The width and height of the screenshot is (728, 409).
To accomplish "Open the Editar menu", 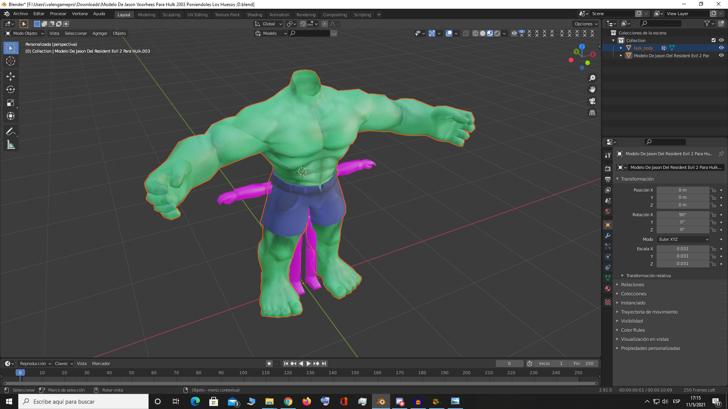I will 39,14.
